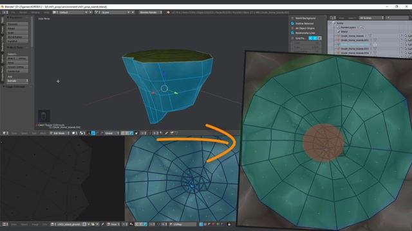Open the pivot point selector in the 3D view header
The height and width of the screenshot is (231, 412).
82,133
